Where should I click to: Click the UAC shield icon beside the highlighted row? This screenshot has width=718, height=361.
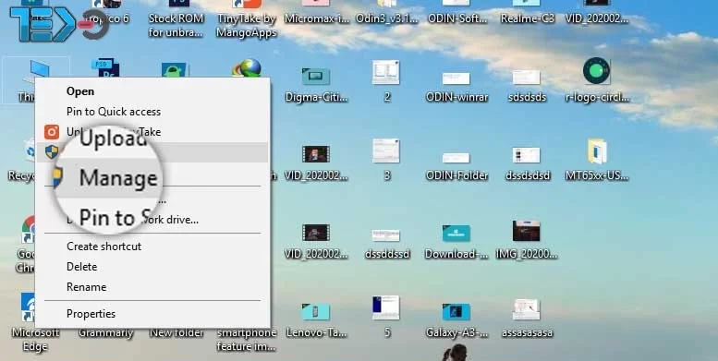(x=52, y=152)
